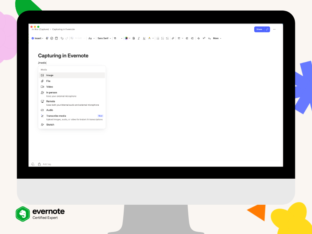
Task: Redo the last edit
Action: (67, 38)
